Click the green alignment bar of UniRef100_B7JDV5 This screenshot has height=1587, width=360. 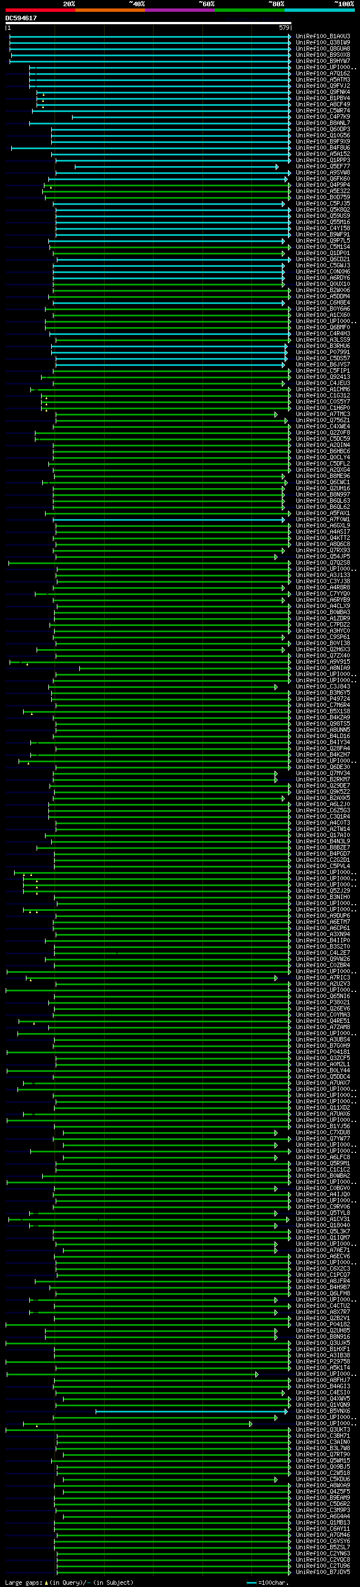click(x=174, y=1572)
